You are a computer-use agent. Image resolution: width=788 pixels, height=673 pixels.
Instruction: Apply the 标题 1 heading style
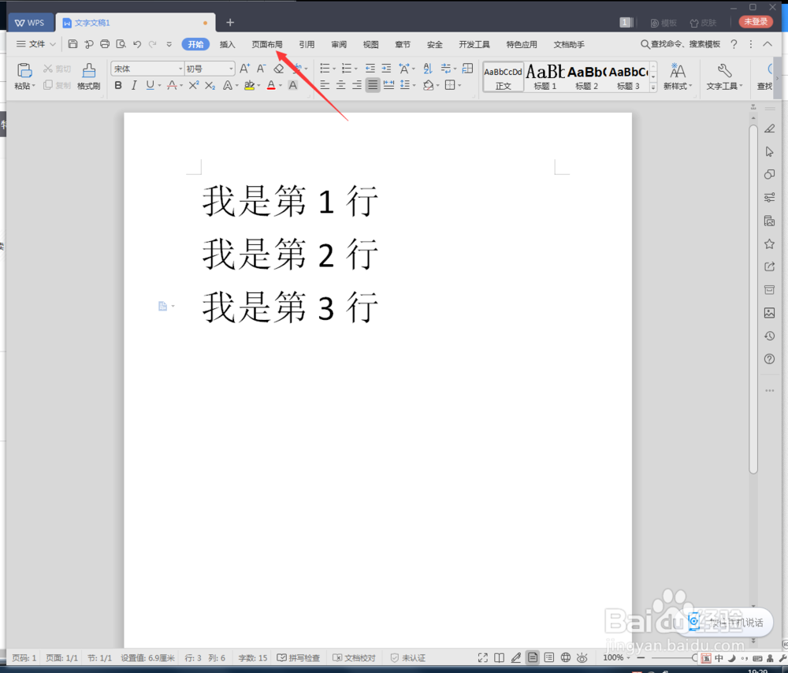pos(545,76)
